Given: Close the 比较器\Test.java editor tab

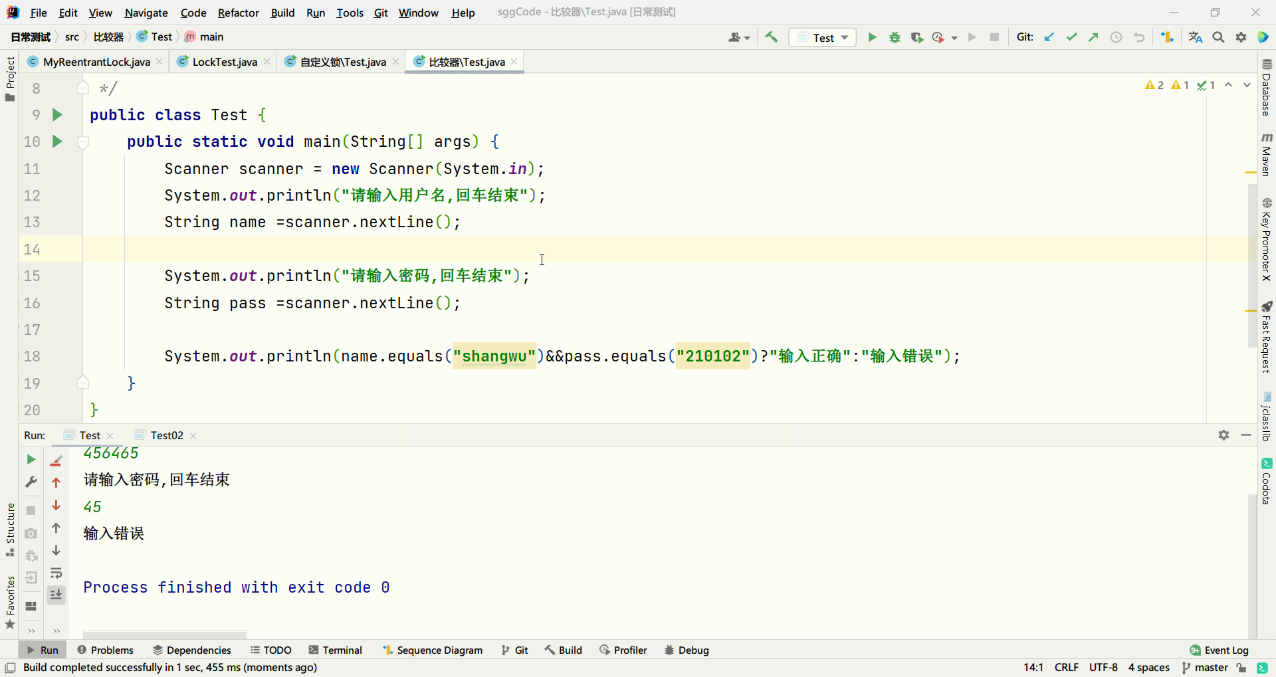Looking at the screenshot, I should coord(514,62).
